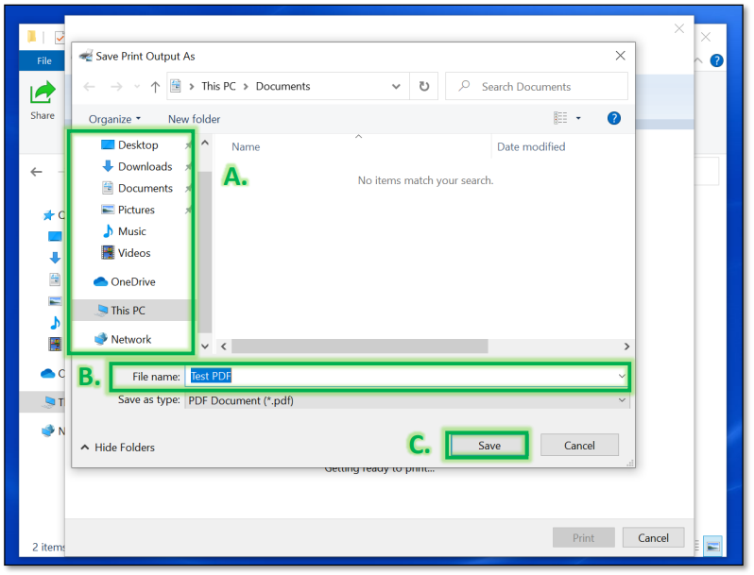Open the blue Help question mark icon
Viewport: 754px width, 575px height.
pyautogui.click(x=613, y=118)
